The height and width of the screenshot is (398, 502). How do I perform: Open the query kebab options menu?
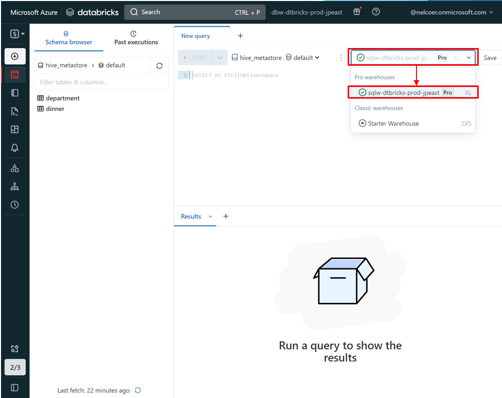[x=341, y=58]
